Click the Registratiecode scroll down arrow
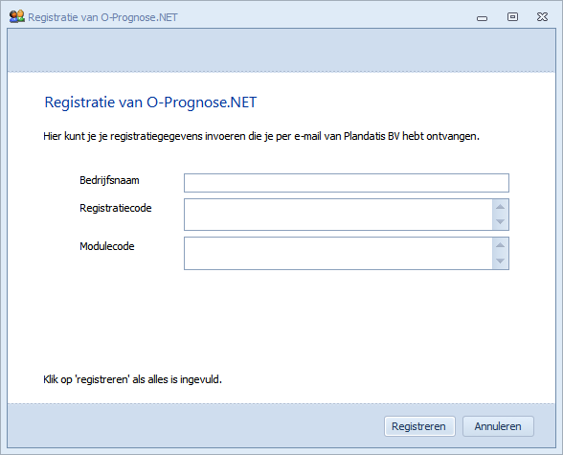 [x=500, y=222]
